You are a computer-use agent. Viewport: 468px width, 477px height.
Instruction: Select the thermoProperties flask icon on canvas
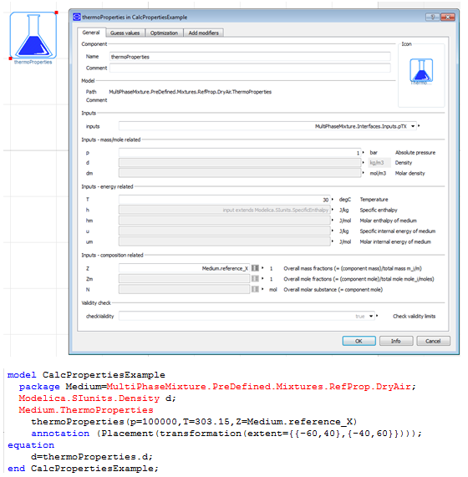[x=33, y=36]
